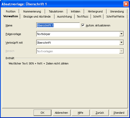Viewport: 130px width, 118px height.
Task: Reset values with the Zurück button
Action: 100,113
